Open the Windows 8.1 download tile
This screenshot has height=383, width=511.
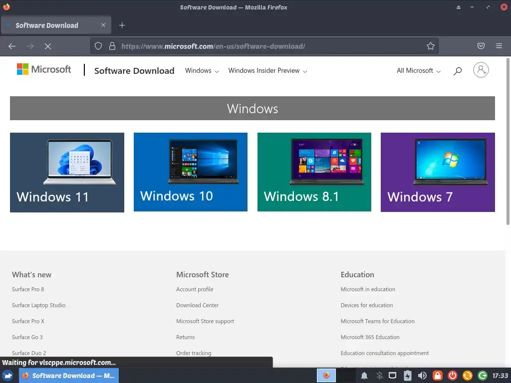314,172
